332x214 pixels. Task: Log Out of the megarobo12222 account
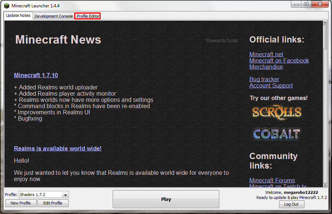pyautogui.click(x=291, y=204)
